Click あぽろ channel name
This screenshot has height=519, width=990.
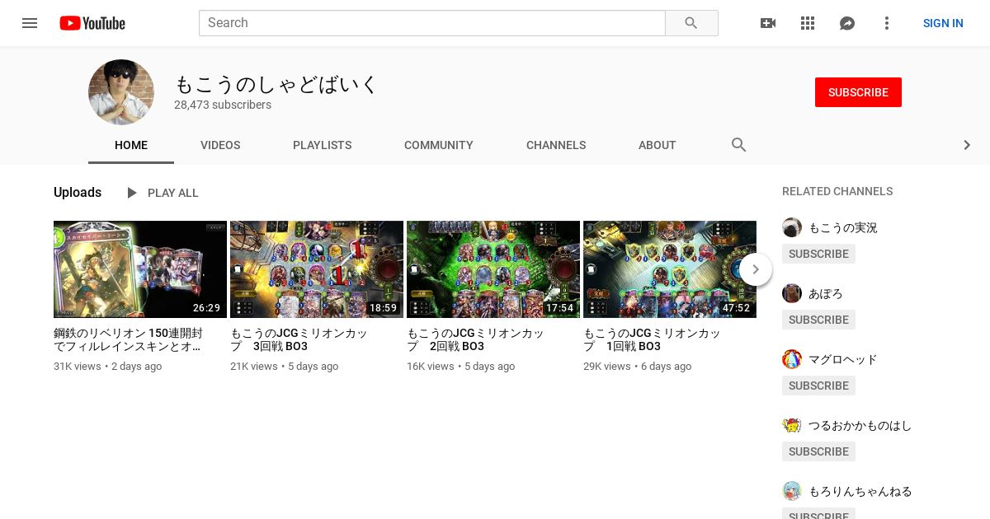(x=826, y=293)
